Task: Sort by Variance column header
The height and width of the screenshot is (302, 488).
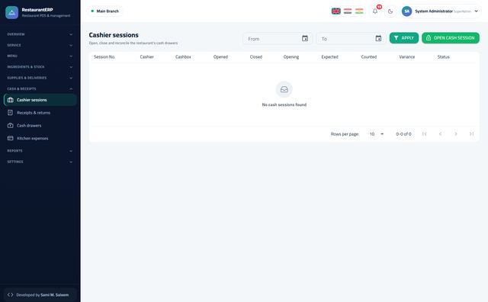Action: [x=406, y=57]
